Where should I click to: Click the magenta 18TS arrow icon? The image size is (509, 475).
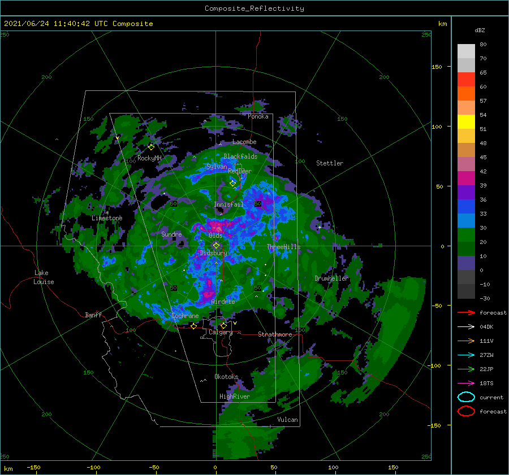pyautogui.click(x=466, y=384)
